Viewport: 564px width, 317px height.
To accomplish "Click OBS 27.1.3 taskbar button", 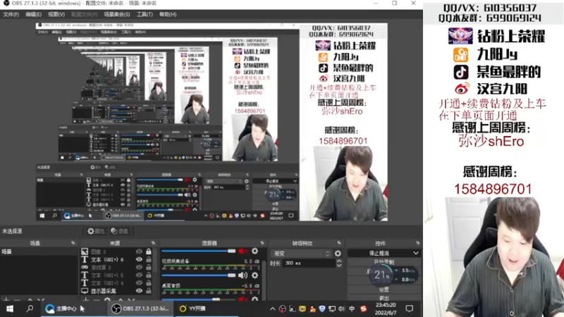I will pyautogui.click(x=140, y=309).
